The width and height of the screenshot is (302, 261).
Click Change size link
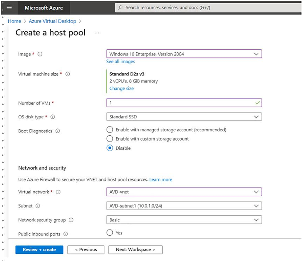(x=121, y=89)
